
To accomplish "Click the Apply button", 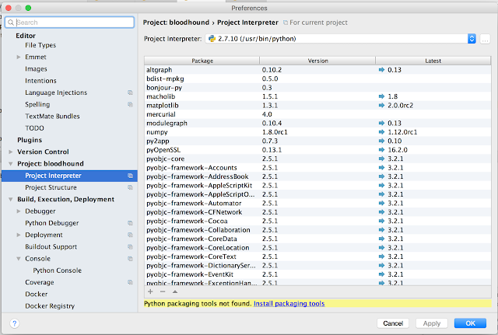I will [432, 323].
